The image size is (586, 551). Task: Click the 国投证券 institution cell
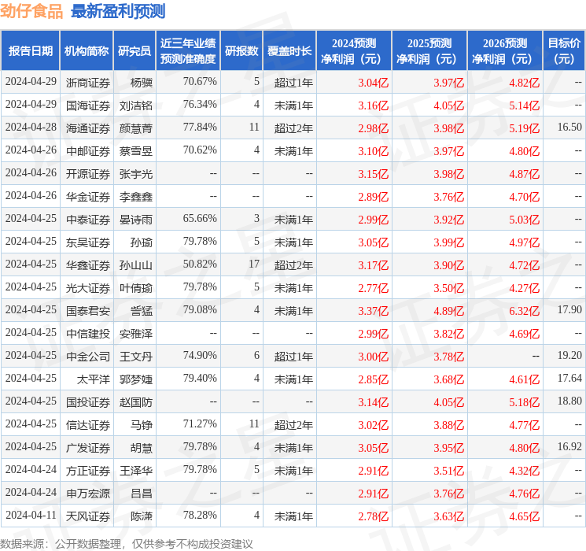(x=88, y=401)
